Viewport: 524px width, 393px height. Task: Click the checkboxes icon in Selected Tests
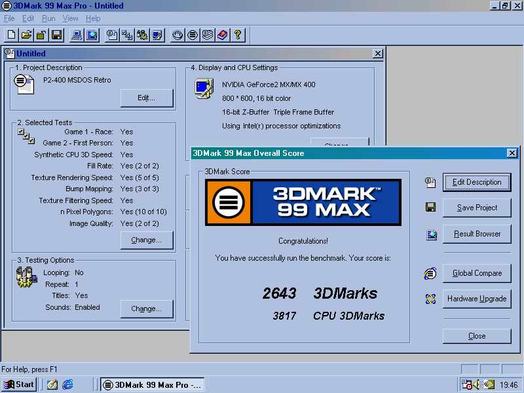[x=26, y=136]
